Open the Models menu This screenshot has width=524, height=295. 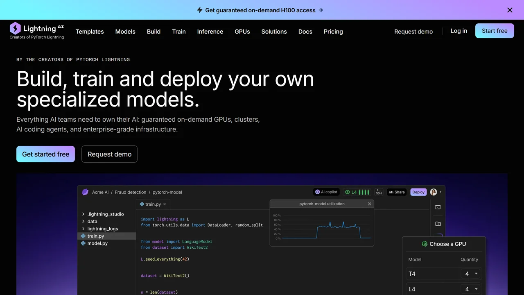(x=125, y=32)
